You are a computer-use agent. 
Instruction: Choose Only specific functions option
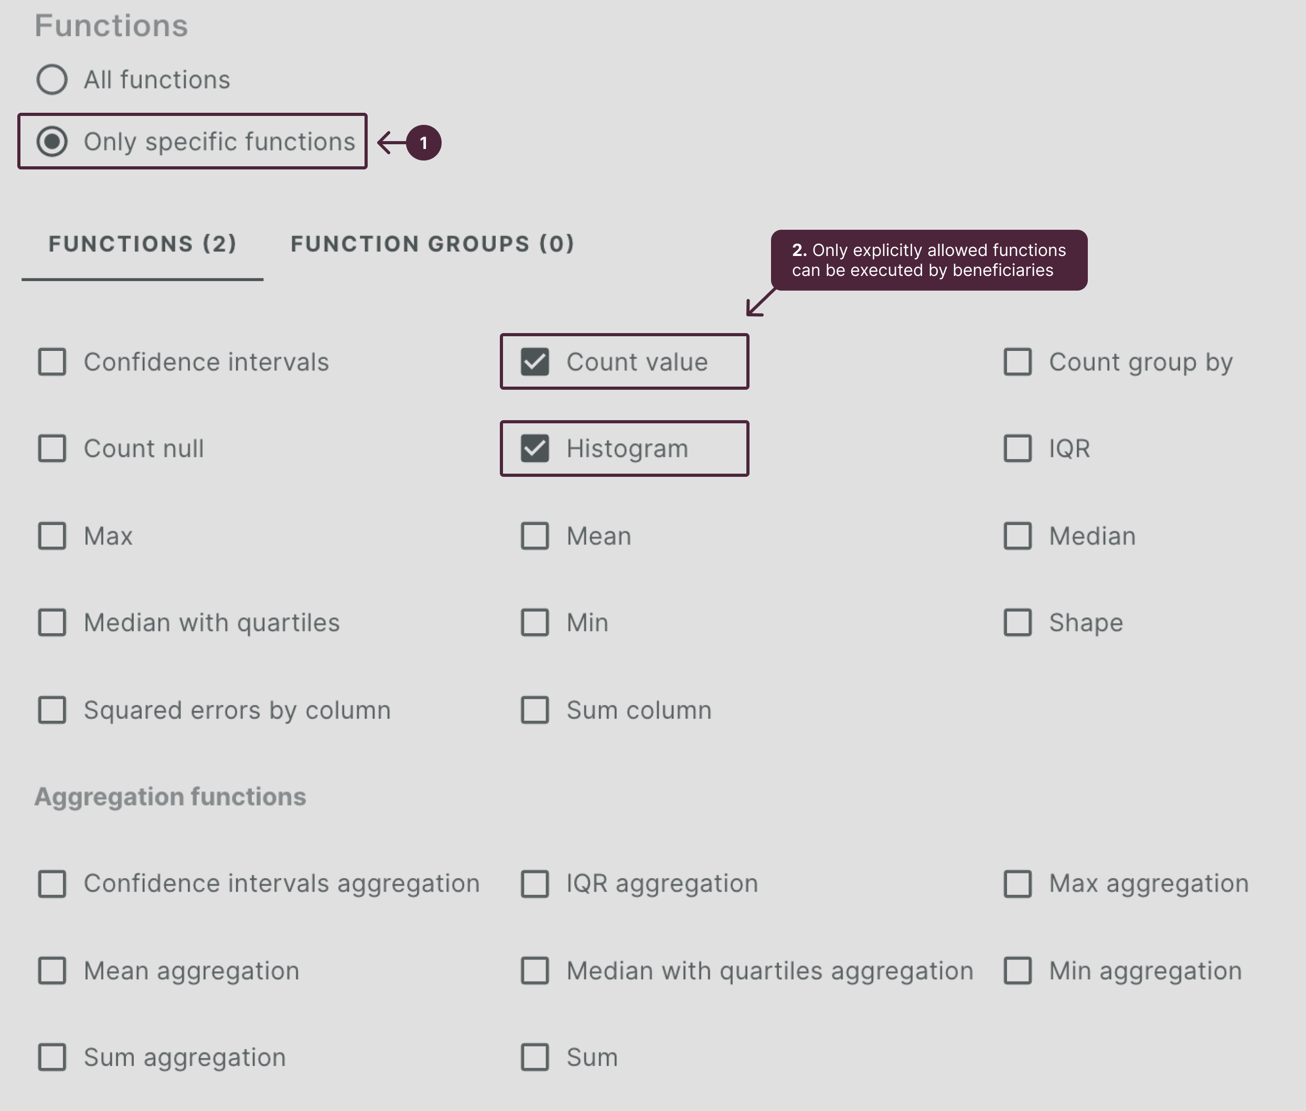coord(53,141)
